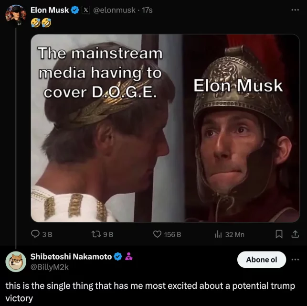Click the X affiliation badge beside Elon Musk

pos(87,10)
